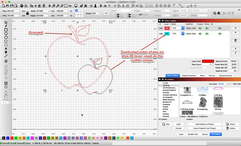Click the Zoom Out magnifier icon
241x146 pixels.
pyautogui.click(x=62, y=6)
